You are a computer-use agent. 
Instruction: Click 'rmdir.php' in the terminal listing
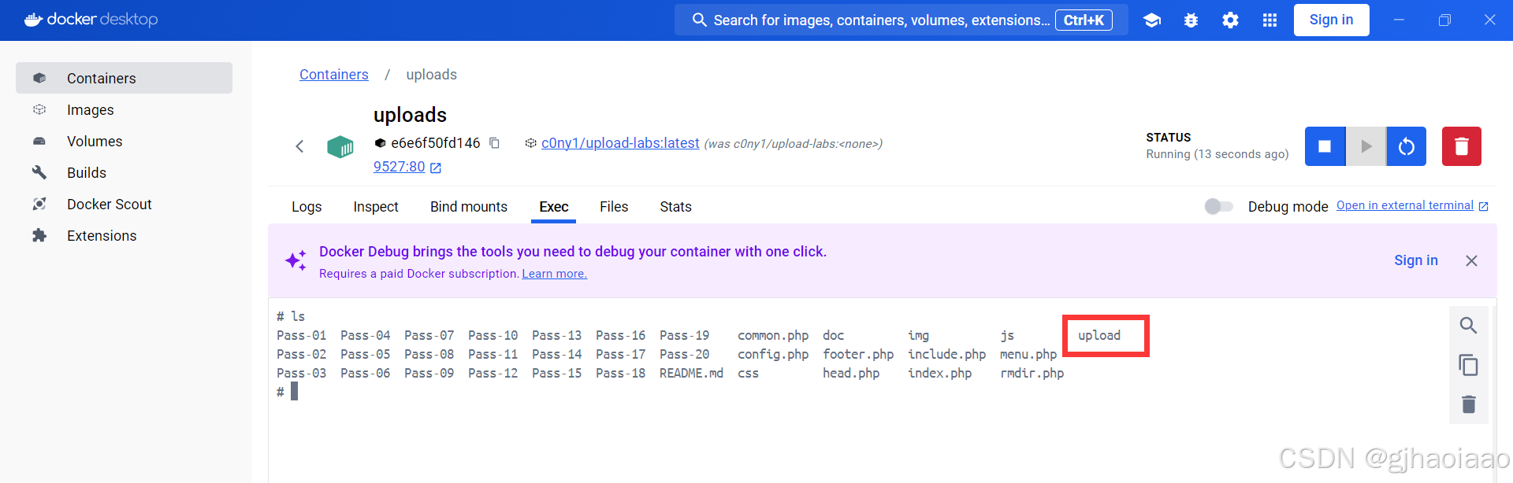tap(1032, 374)
